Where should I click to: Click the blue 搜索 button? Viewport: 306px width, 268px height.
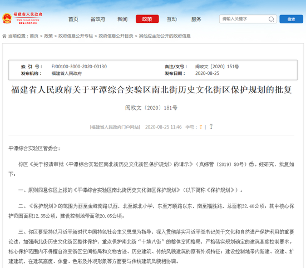tap(291, 19)
